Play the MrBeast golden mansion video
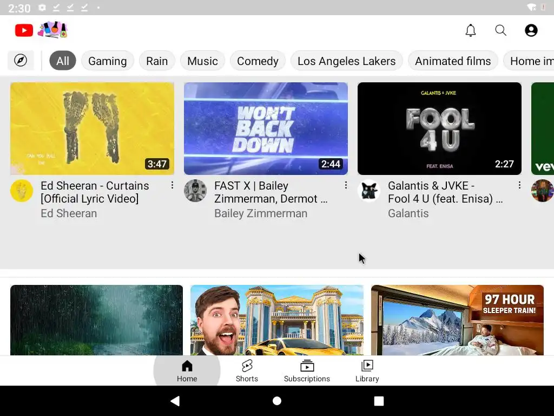554x416 pixels. 277,320
